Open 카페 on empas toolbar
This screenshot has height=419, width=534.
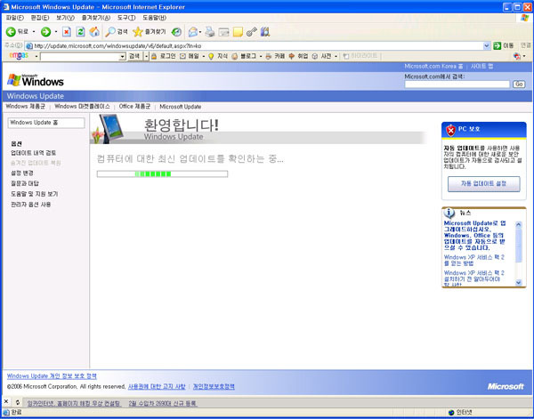tap(275, 56)
